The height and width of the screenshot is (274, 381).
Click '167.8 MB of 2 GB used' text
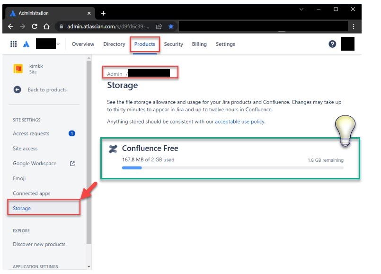[148, 159]
